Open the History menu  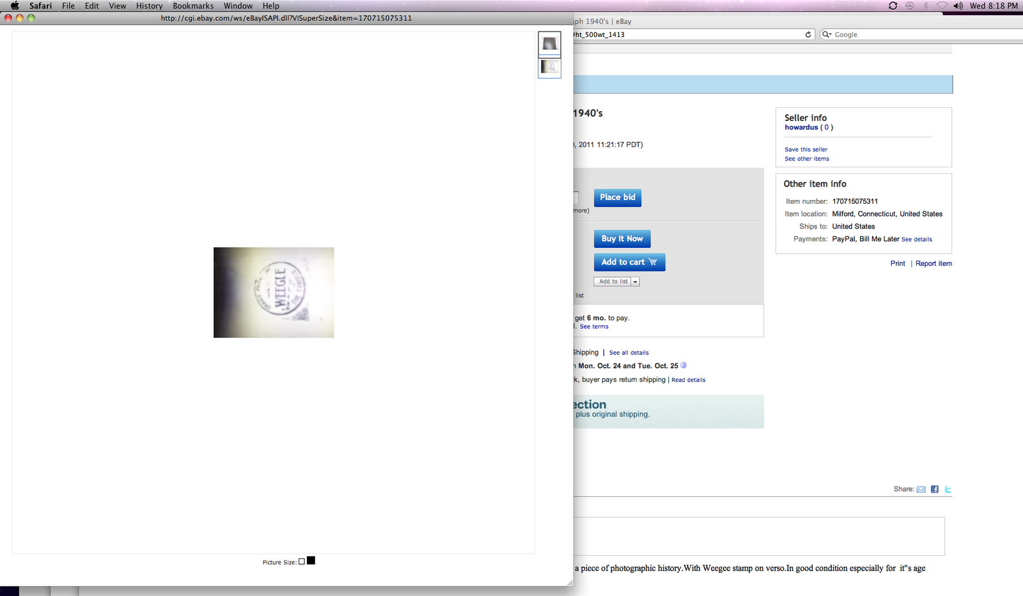(149, 6)
